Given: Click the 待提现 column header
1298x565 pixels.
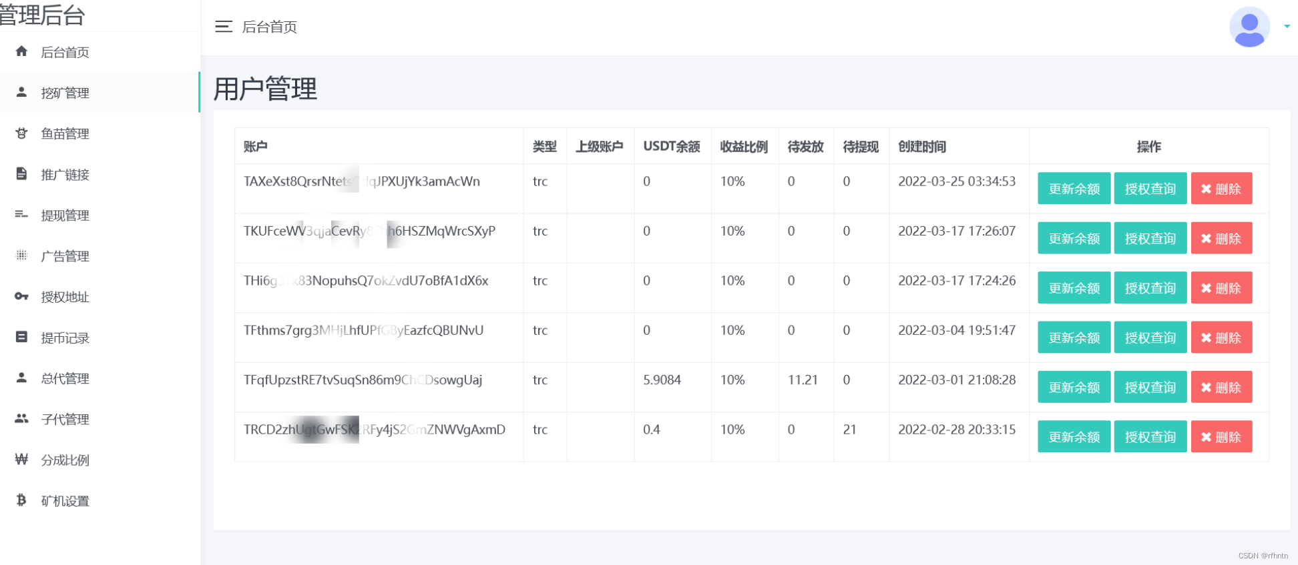Looking at the screenshot, I should tap(861, 146).
